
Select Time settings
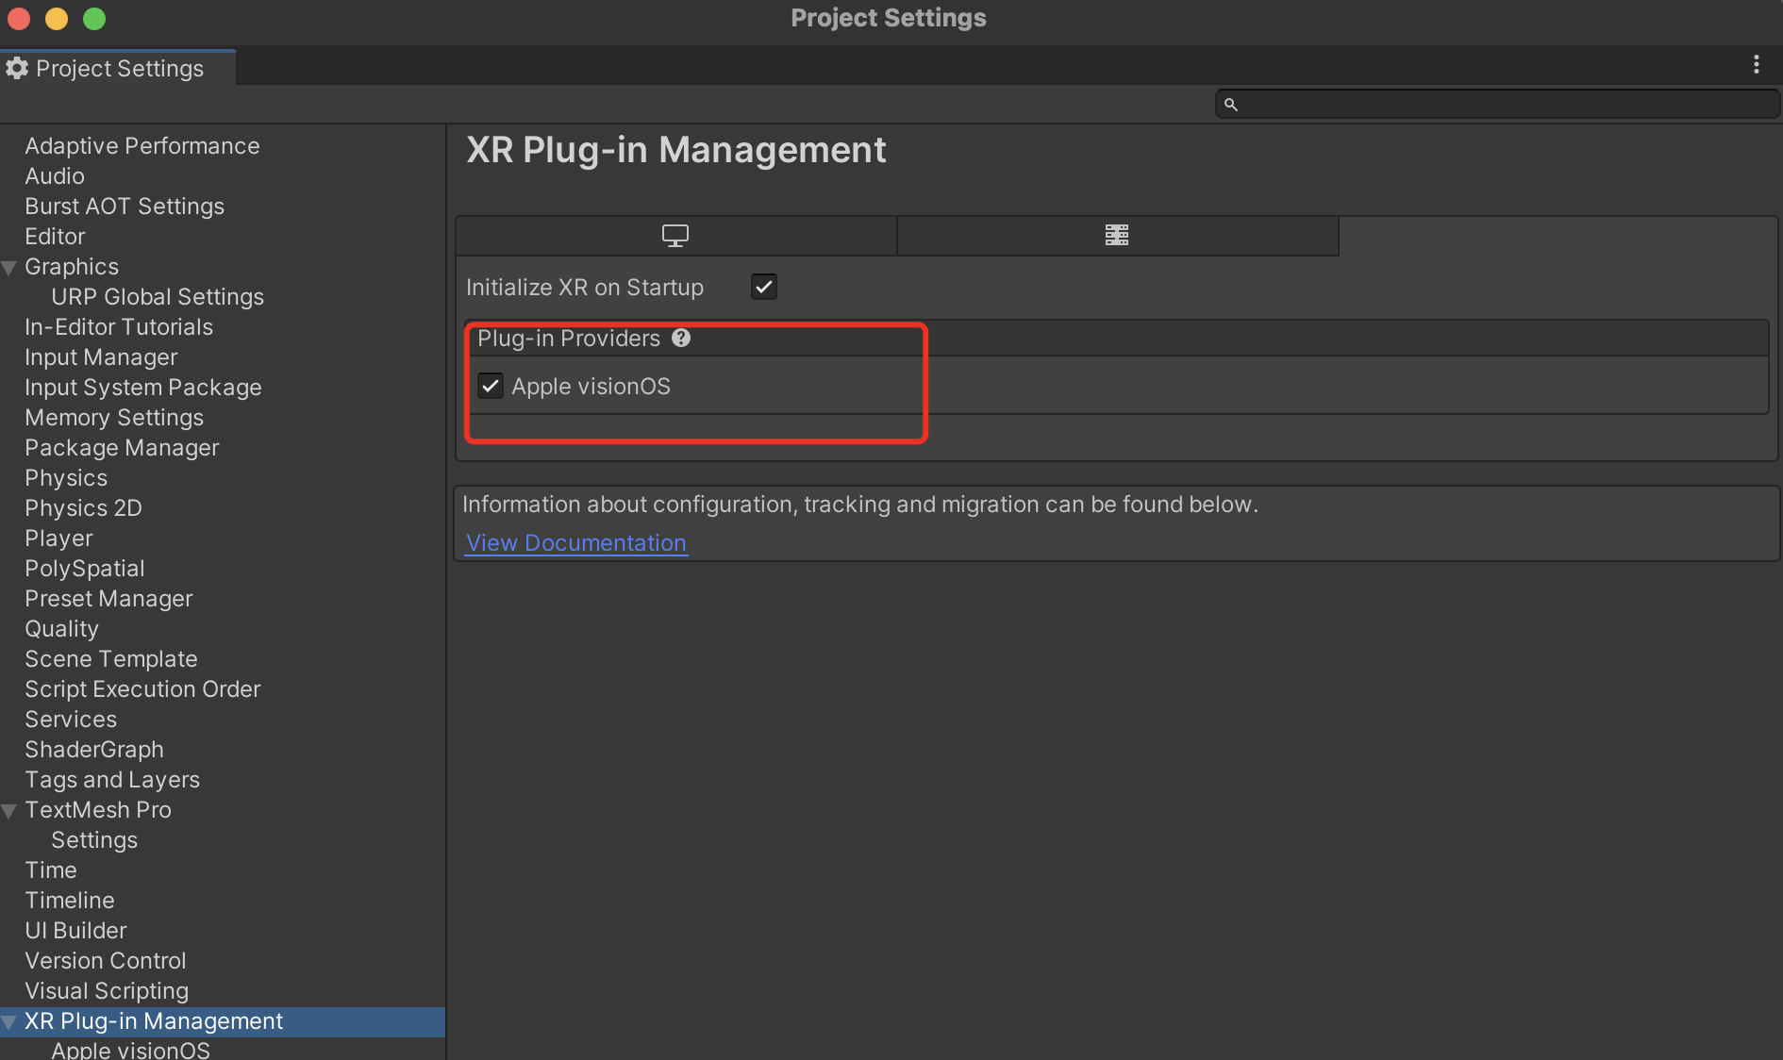point(51,870)
